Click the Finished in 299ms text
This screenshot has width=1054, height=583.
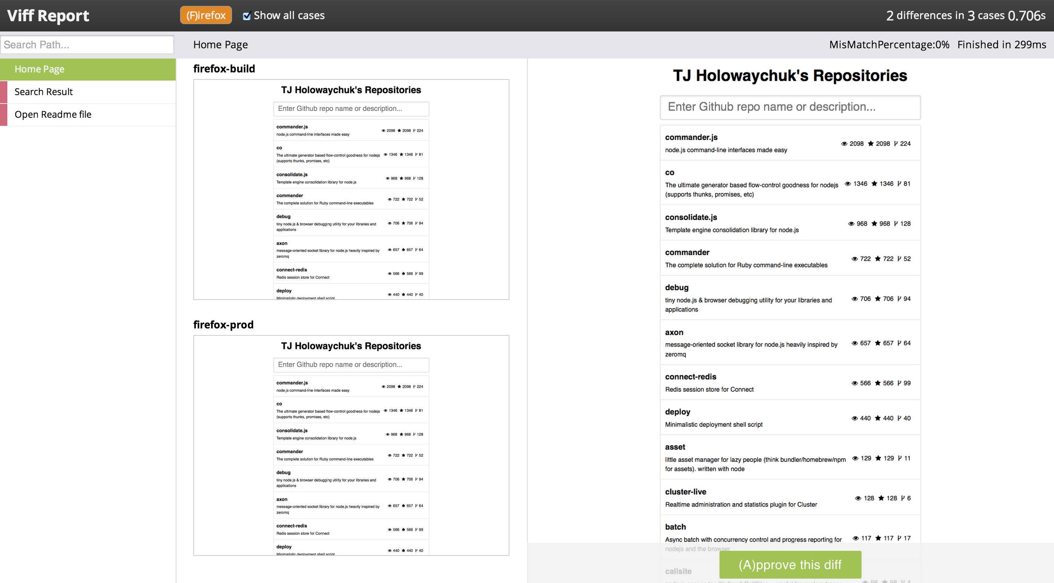point(1002,45)
